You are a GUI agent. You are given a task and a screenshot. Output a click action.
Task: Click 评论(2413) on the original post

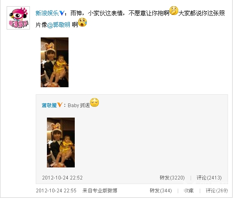[209, 177]
